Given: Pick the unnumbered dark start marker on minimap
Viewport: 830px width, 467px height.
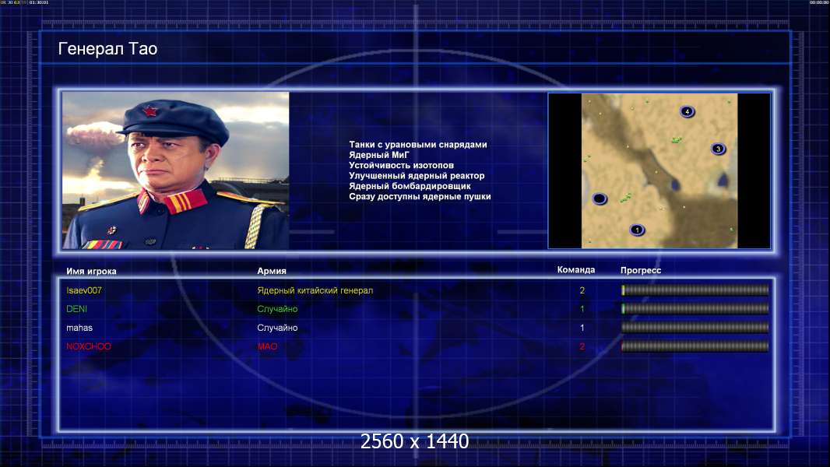Looking at the screenshot, I should point(600,198).
